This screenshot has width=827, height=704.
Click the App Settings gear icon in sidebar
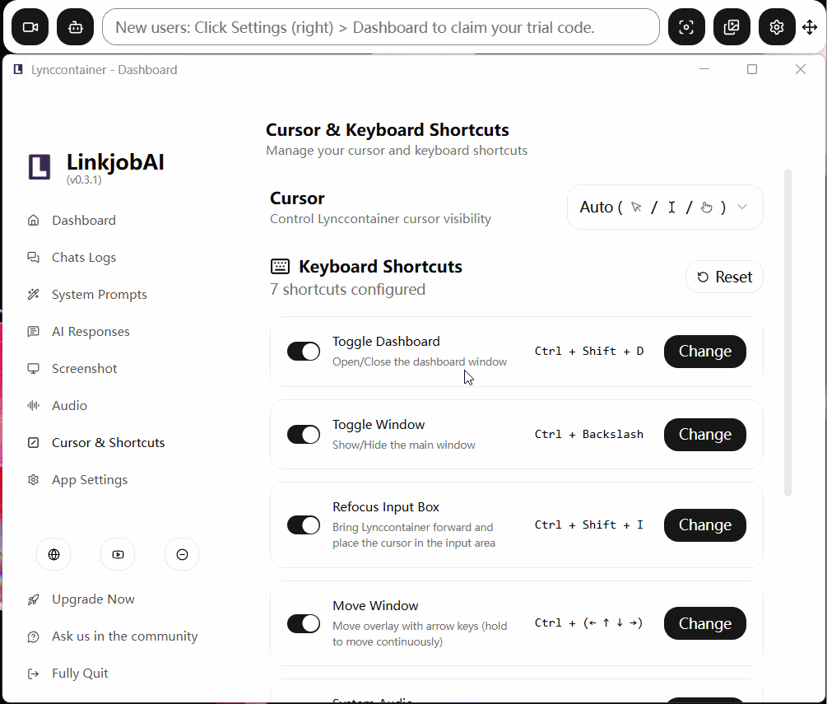[x=33, y=480]
